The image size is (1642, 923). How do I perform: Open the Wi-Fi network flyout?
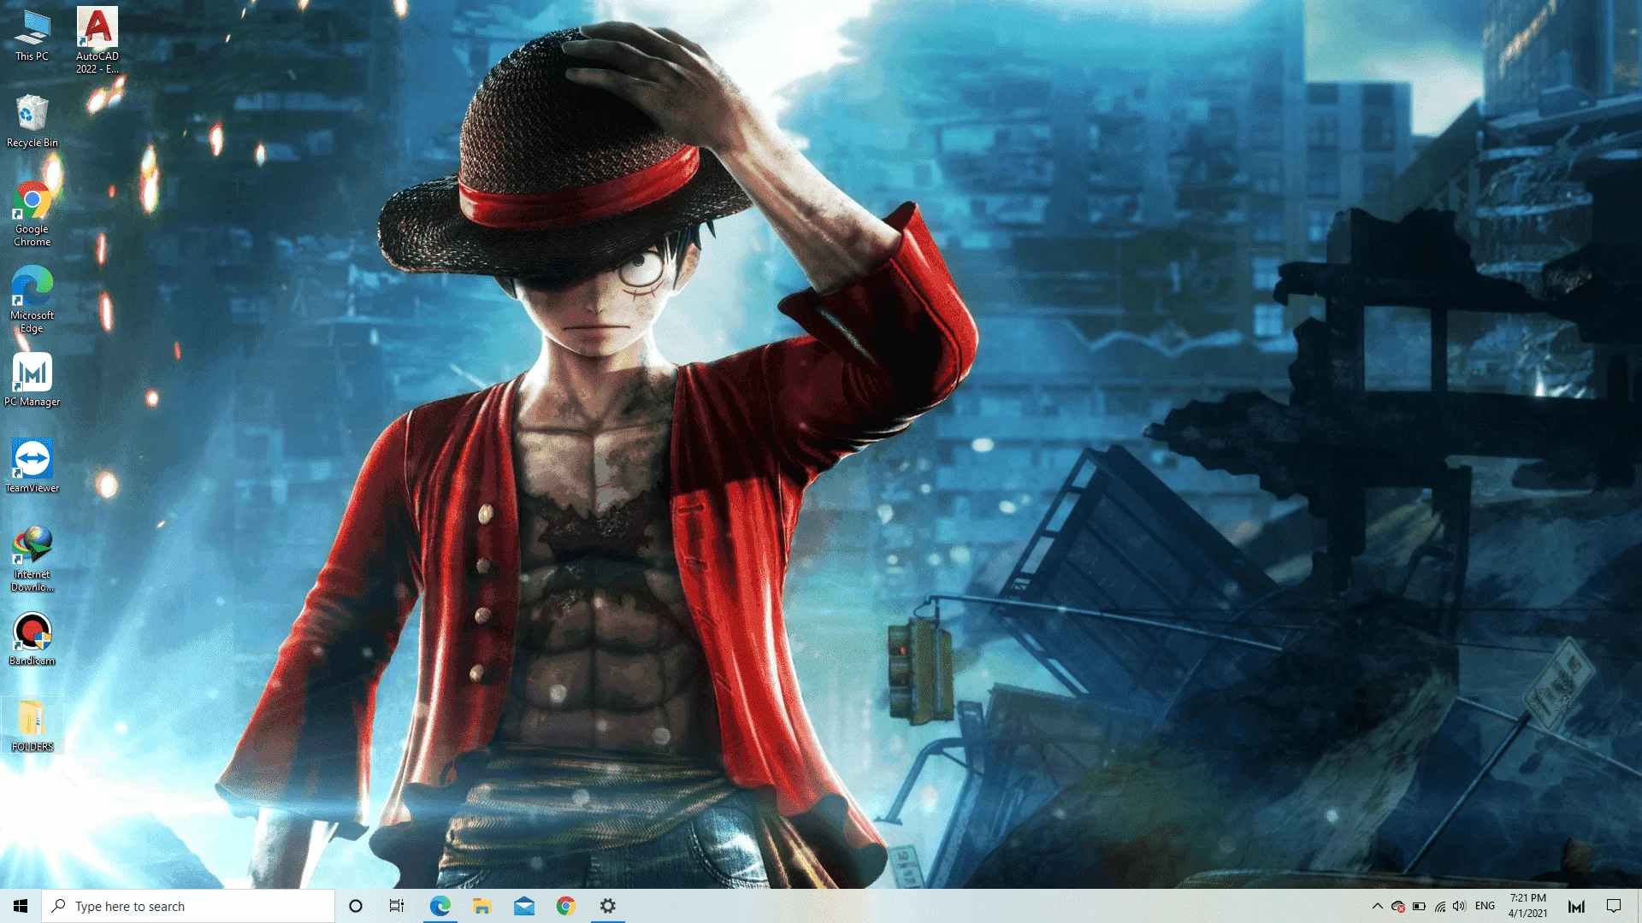1440,906
